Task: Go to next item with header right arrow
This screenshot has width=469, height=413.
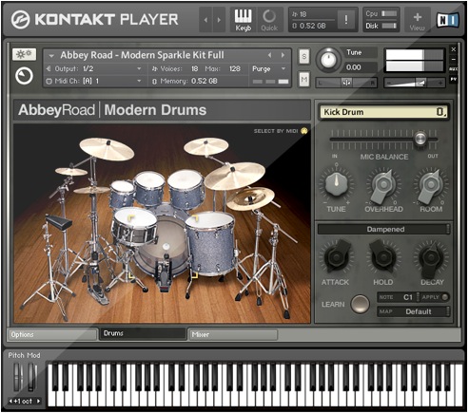Action: [219, 20]
